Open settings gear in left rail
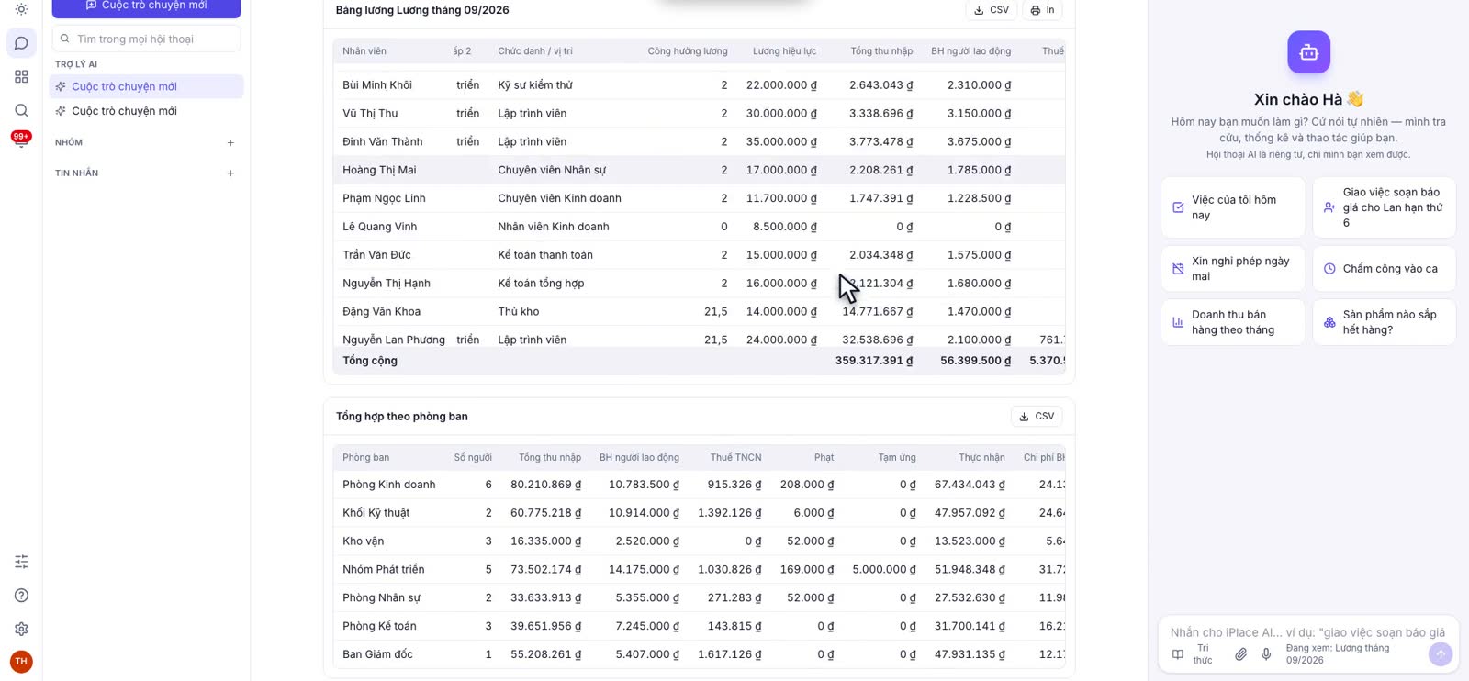Image resolution: width=1469 pixels, height=681 pixels. 21,630
